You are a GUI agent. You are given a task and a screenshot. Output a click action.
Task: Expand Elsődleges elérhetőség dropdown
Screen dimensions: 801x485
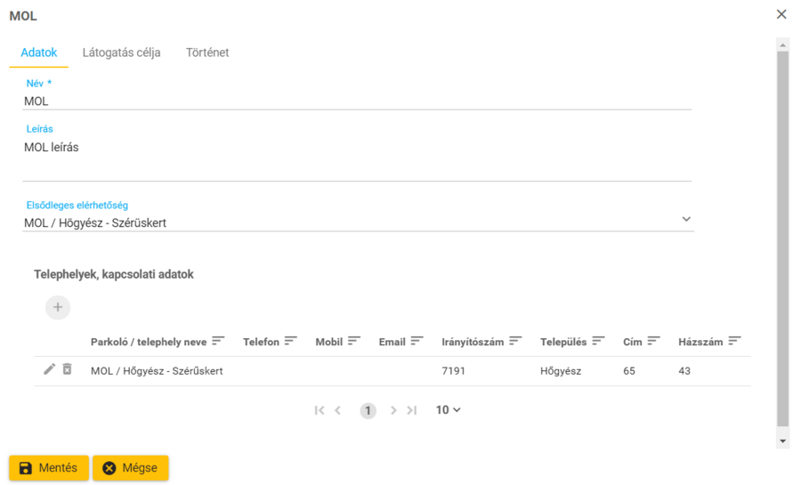tap(686, 220)
